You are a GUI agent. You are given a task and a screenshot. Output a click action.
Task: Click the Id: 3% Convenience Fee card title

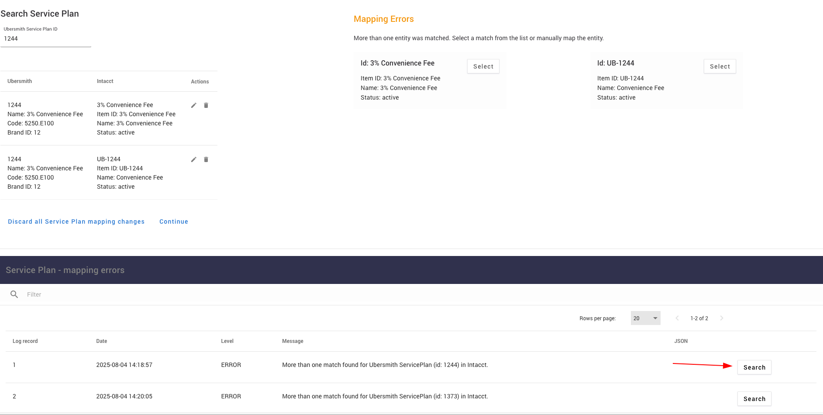click(x=397, y=63)
